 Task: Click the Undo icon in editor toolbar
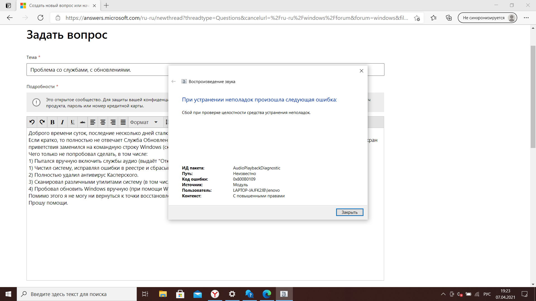coord(32,122)
